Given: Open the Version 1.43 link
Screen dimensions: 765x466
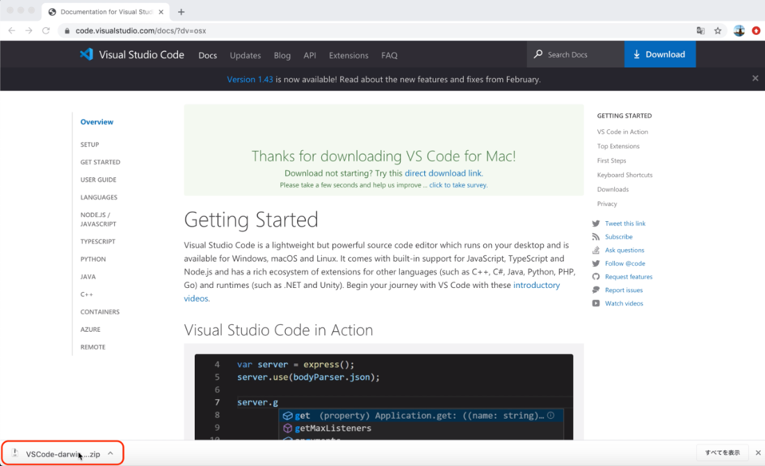Looking at the screenshot, I should pyautogui.click(x=250, y=79).
